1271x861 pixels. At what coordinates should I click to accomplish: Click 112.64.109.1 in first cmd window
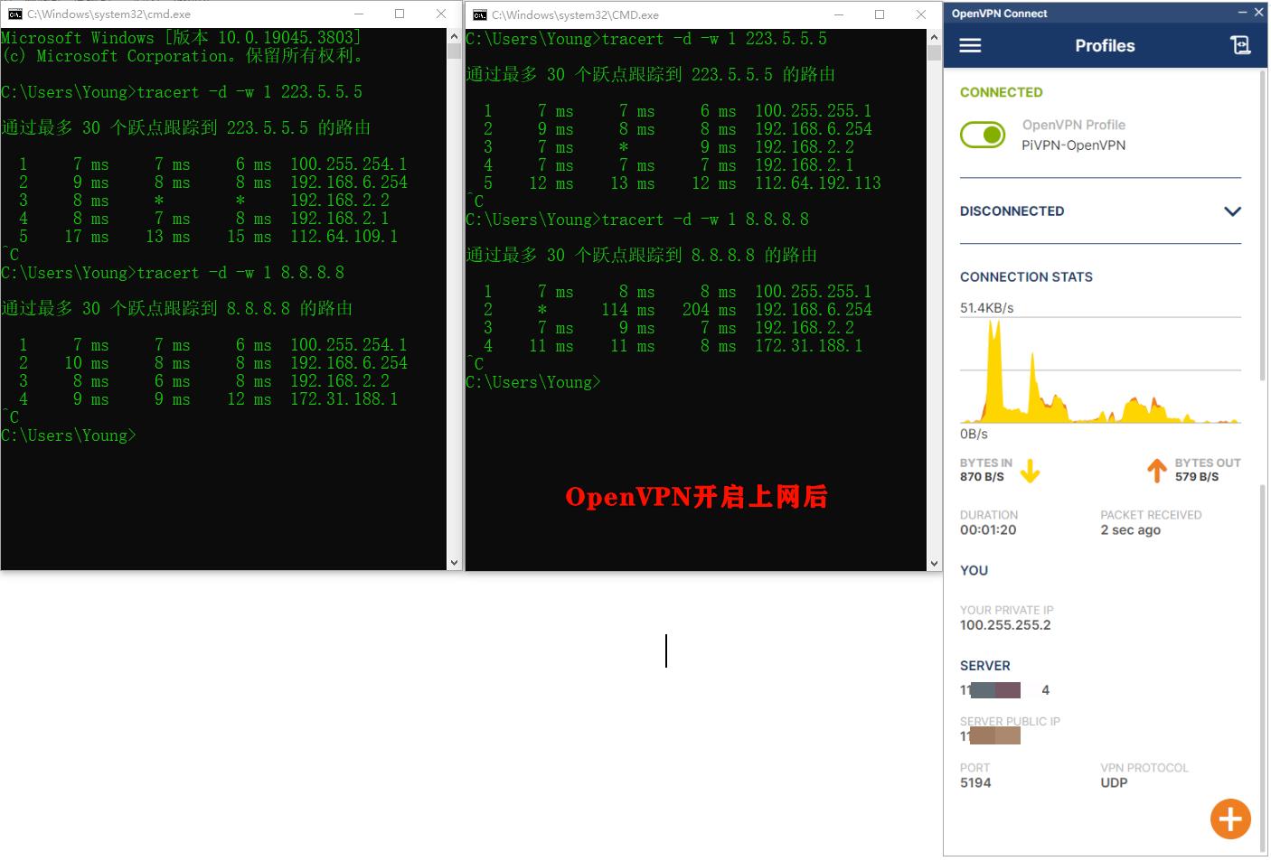coord(344,237)
